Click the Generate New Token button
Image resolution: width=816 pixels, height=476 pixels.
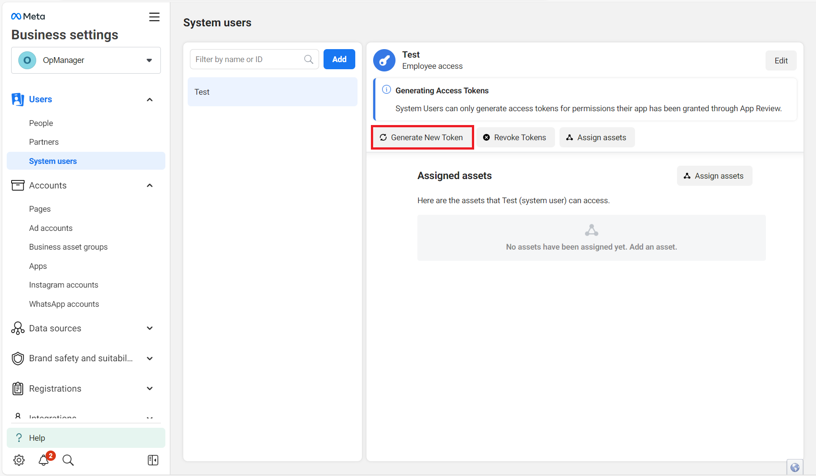click(x=422, y=138)
